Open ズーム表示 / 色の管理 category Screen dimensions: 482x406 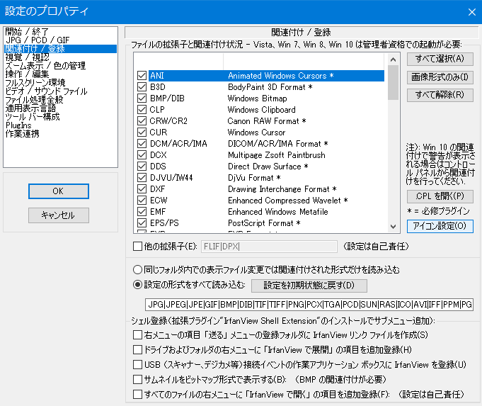(x=45, y=66)
